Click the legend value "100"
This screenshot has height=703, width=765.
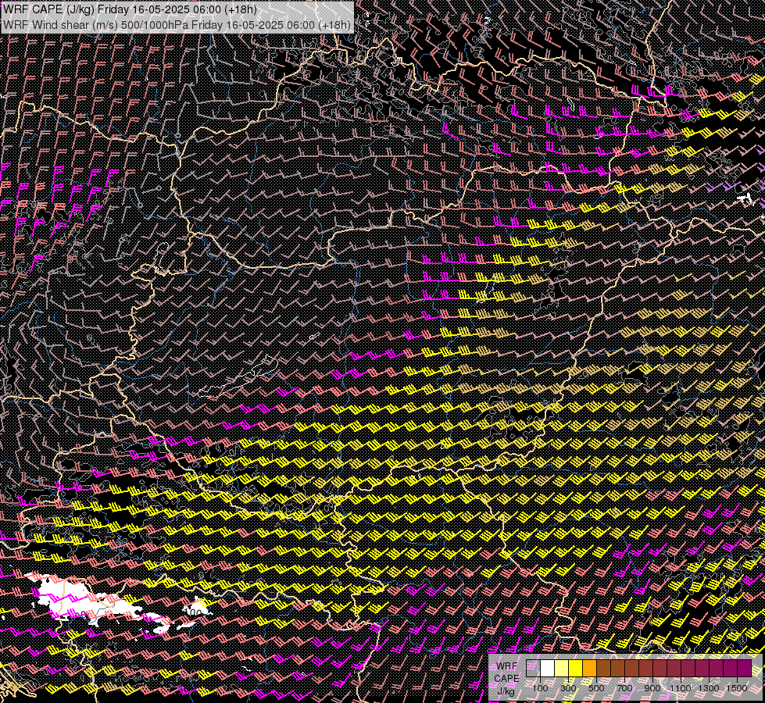coord(540,688)
